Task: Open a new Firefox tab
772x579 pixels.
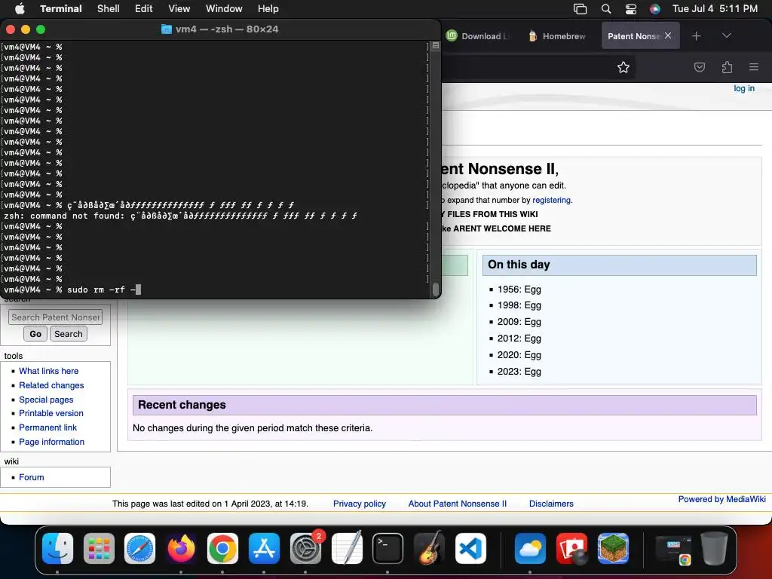Action: tap(696, 36)
